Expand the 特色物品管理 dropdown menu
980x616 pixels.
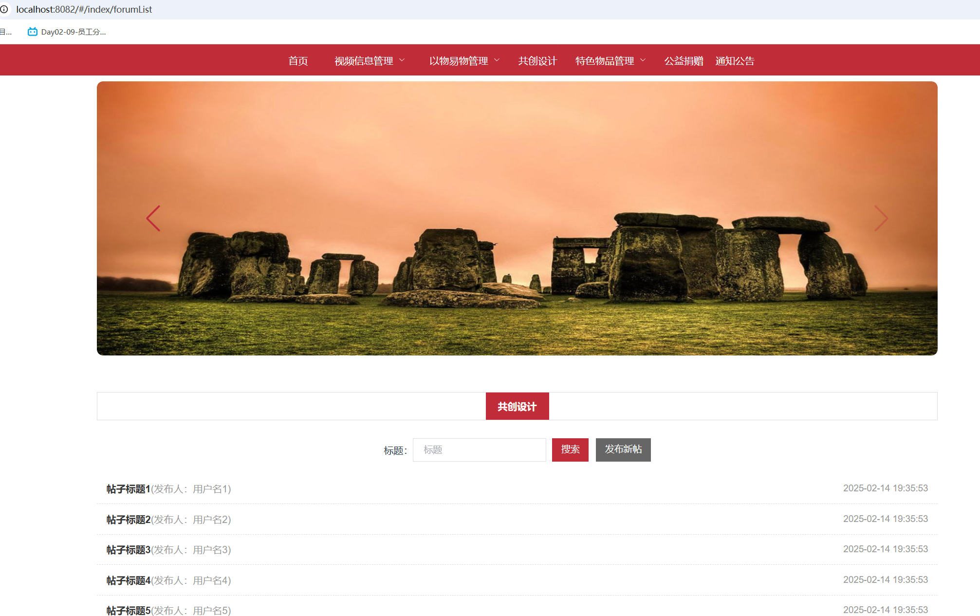click(610, 61)
